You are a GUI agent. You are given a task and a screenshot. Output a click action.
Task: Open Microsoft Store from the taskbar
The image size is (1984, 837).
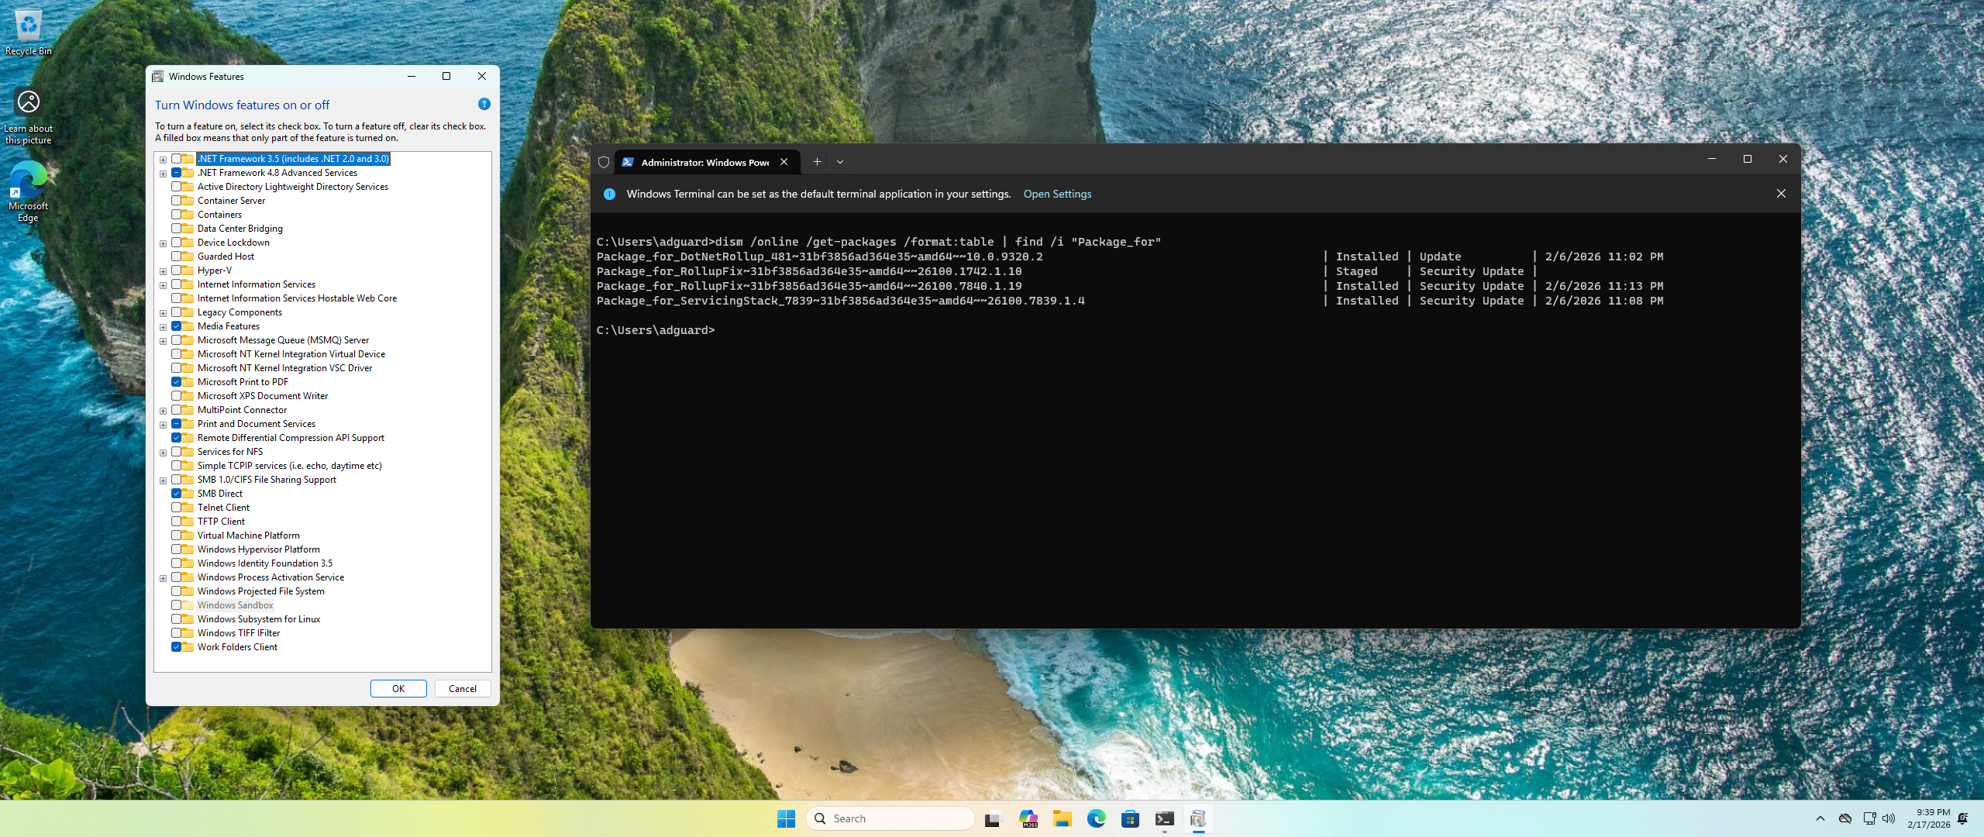[x=1130, y=818]
